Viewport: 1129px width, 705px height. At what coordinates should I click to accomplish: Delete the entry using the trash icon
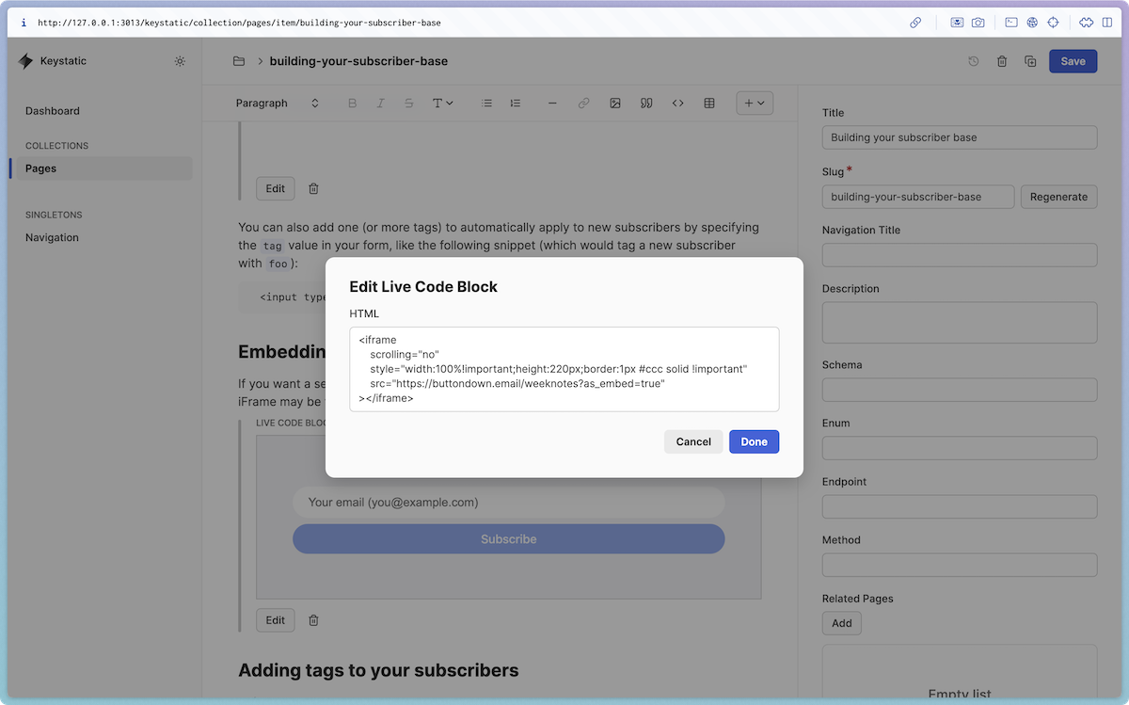click(x=1001, y=60)
